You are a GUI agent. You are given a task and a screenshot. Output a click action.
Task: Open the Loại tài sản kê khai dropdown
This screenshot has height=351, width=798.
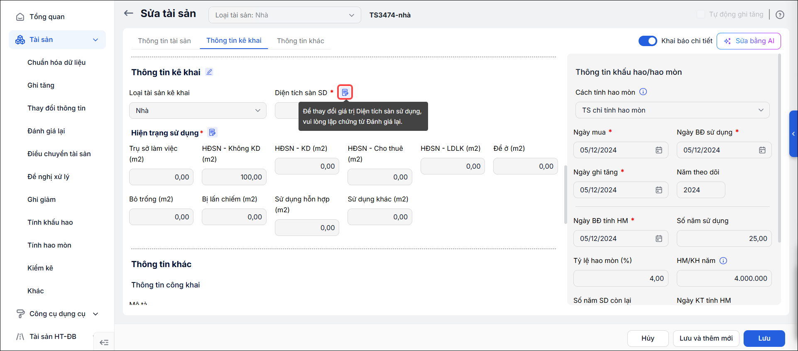point(198,110)
